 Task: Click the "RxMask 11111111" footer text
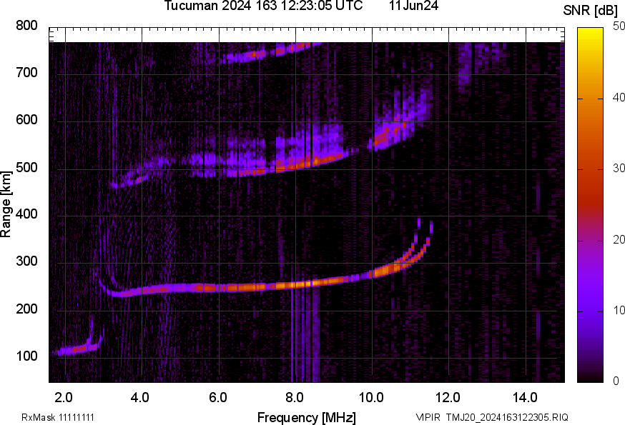click(58, 418)
